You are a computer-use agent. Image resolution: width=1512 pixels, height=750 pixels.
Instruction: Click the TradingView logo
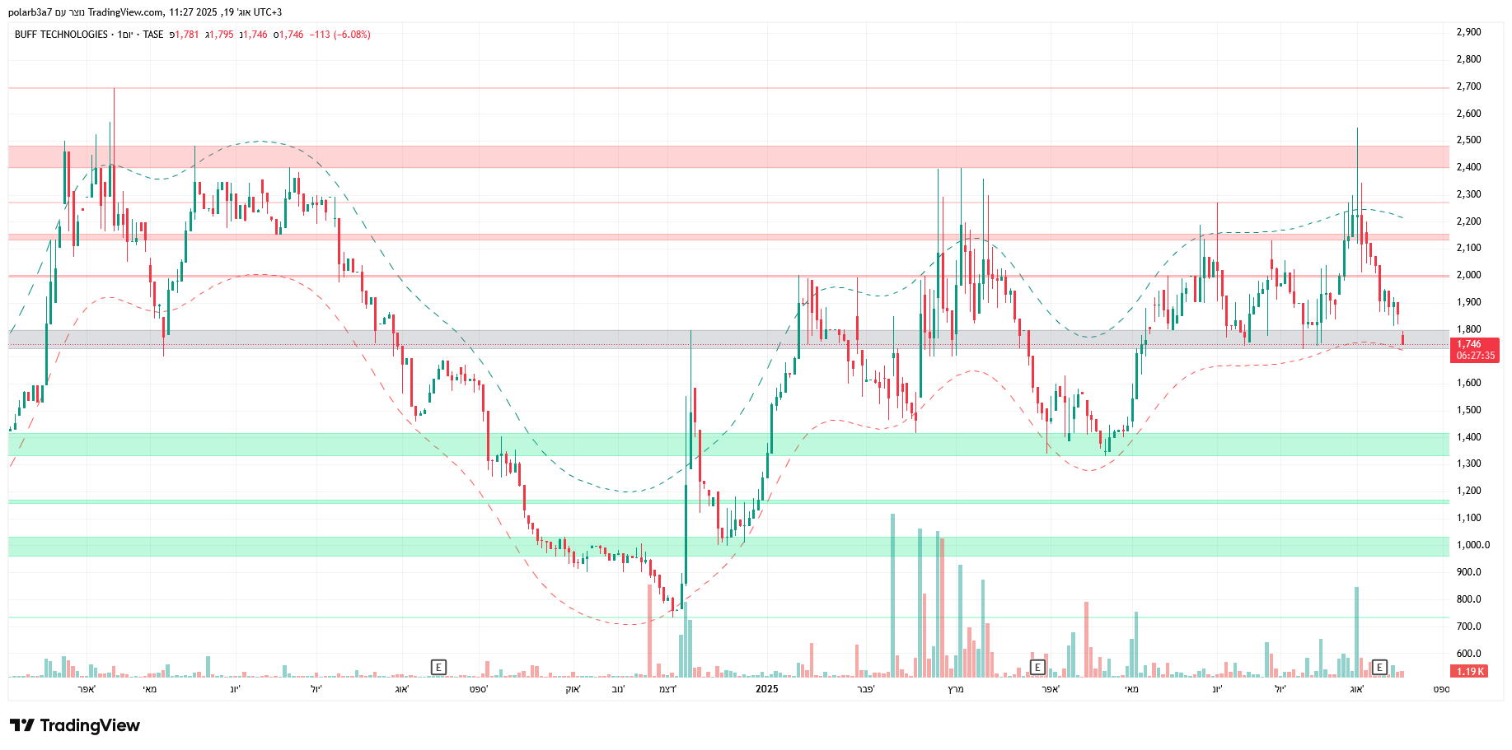point(75,725)
